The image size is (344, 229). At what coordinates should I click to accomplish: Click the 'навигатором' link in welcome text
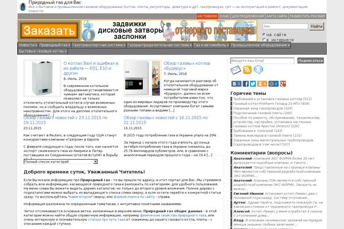point(80,197)
